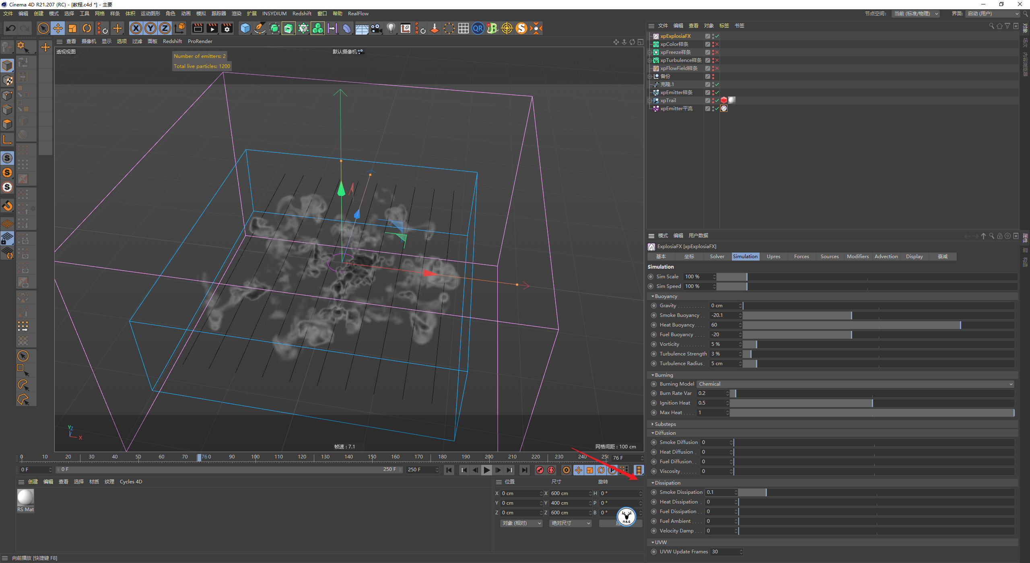The image size is (1030, 563).
Task: Select the Rotate tool icon
Action: point(87,28)
